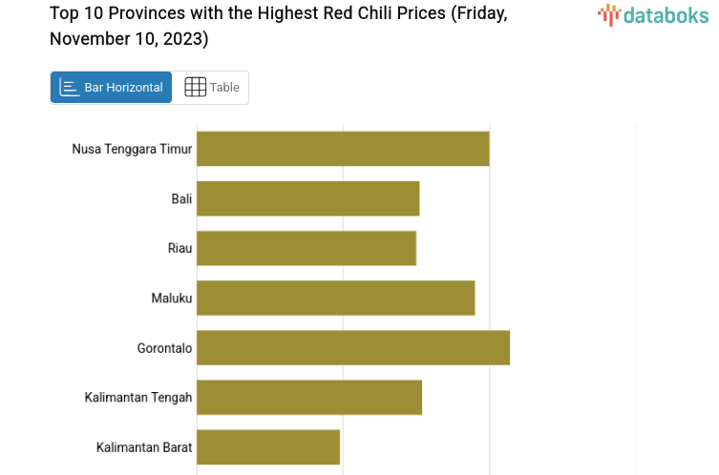Click the Nusa Tenggara Timur axis label
Image resolution: width=719 pixels, height=475 pixels.
[x=132, y=149]
